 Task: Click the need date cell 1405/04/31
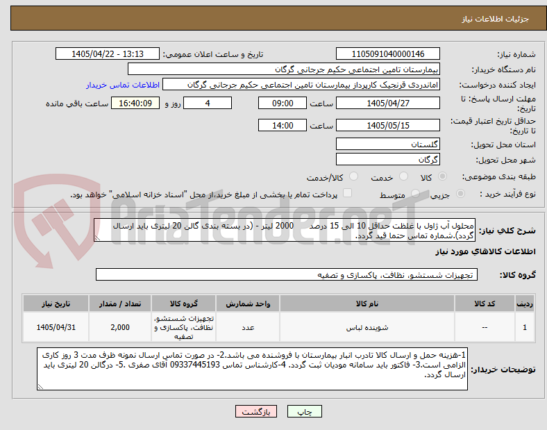pyautogui.click(x=56, y=327)
